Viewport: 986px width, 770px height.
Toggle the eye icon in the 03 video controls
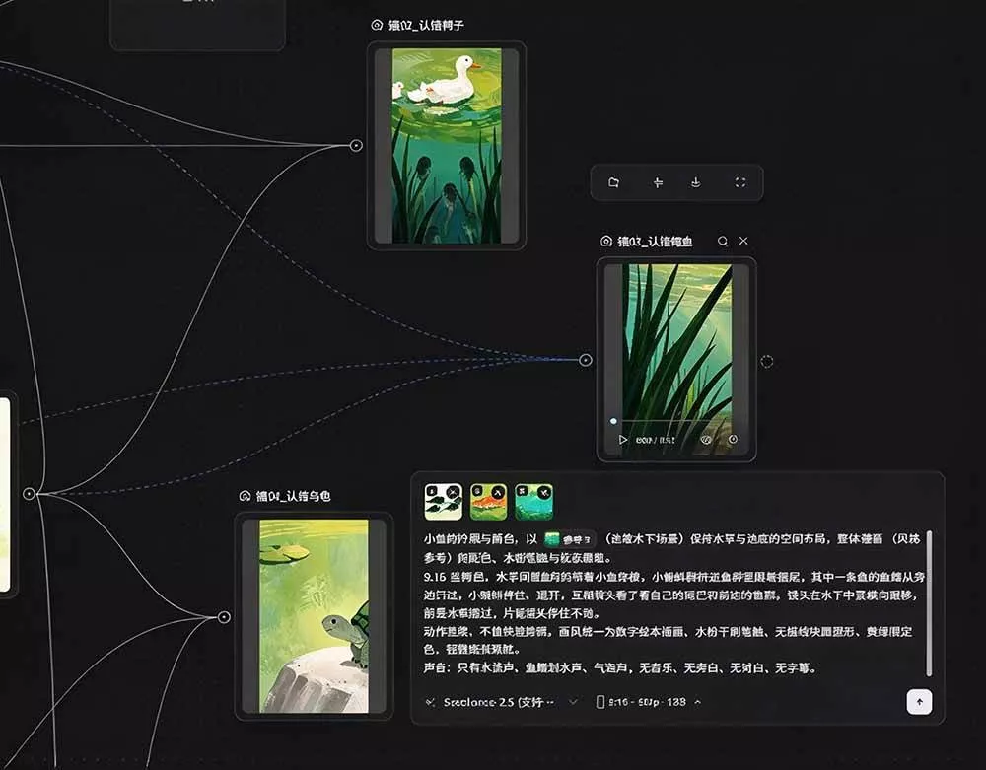[706, 440]
